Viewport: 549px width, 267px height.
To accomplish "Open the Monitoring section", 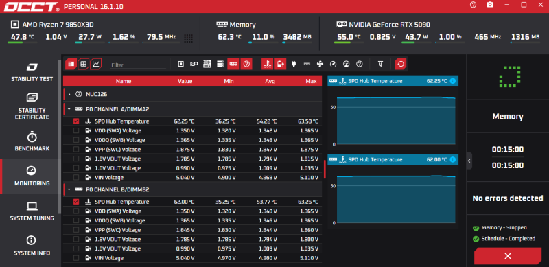I will coord(32,176).
